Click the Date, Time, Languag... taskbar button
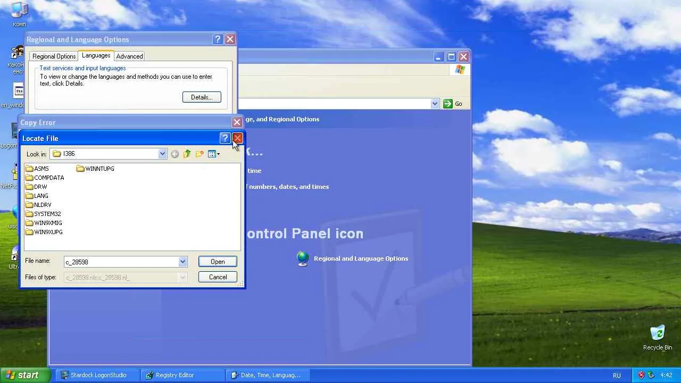 click(x=268, y=375)
